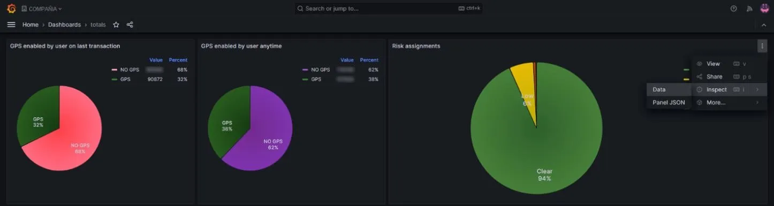The width and height of the screenshot is (774, 206).
Task: Focus the Search or jump to field
Action: [388, 9]
